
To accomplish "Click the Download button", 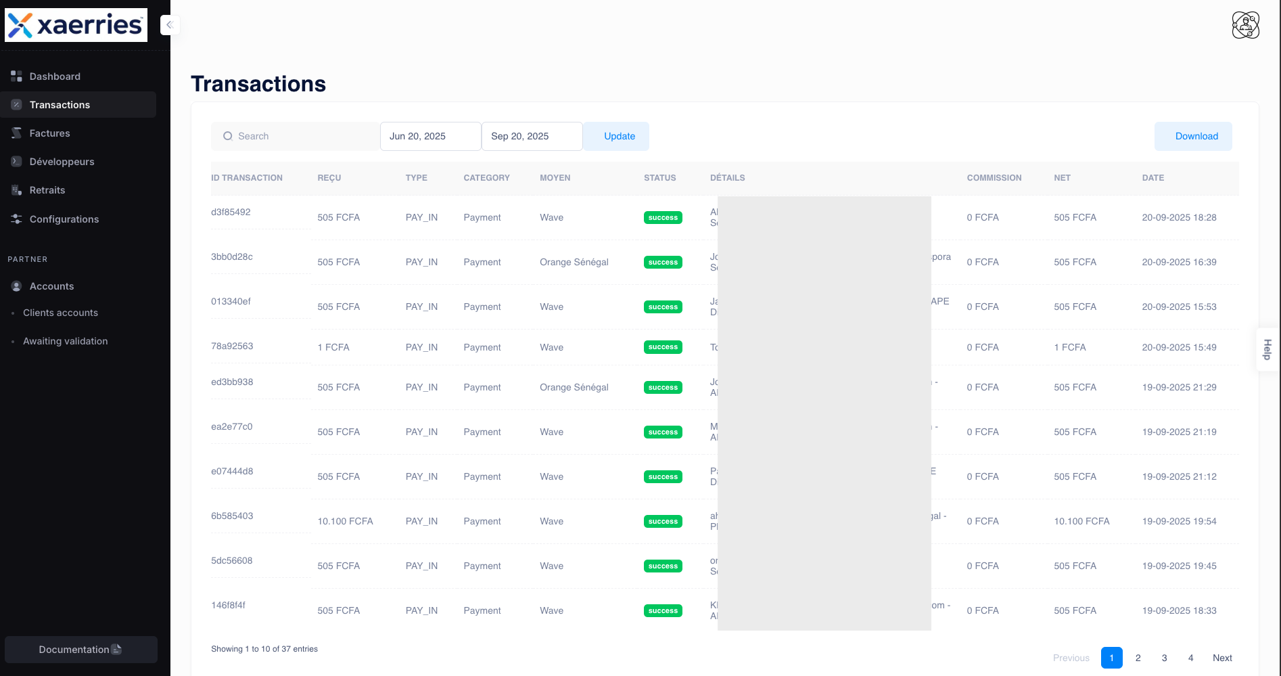I will (x=1196, y=136).
